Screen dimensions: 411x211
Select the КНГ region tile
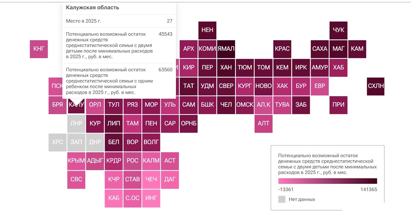tap(39, 49)
